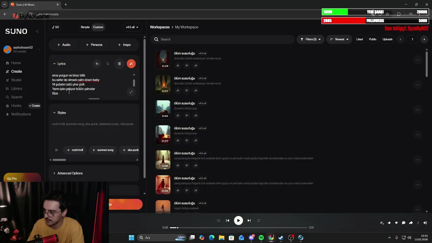432x243 pixels.
Task: Like the 3:19 ölüm susurluğu song
Action: tap(178, 65)
